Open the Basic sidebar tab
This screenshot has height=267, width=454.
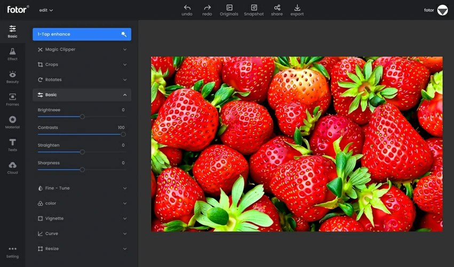(x=12, y=32)
